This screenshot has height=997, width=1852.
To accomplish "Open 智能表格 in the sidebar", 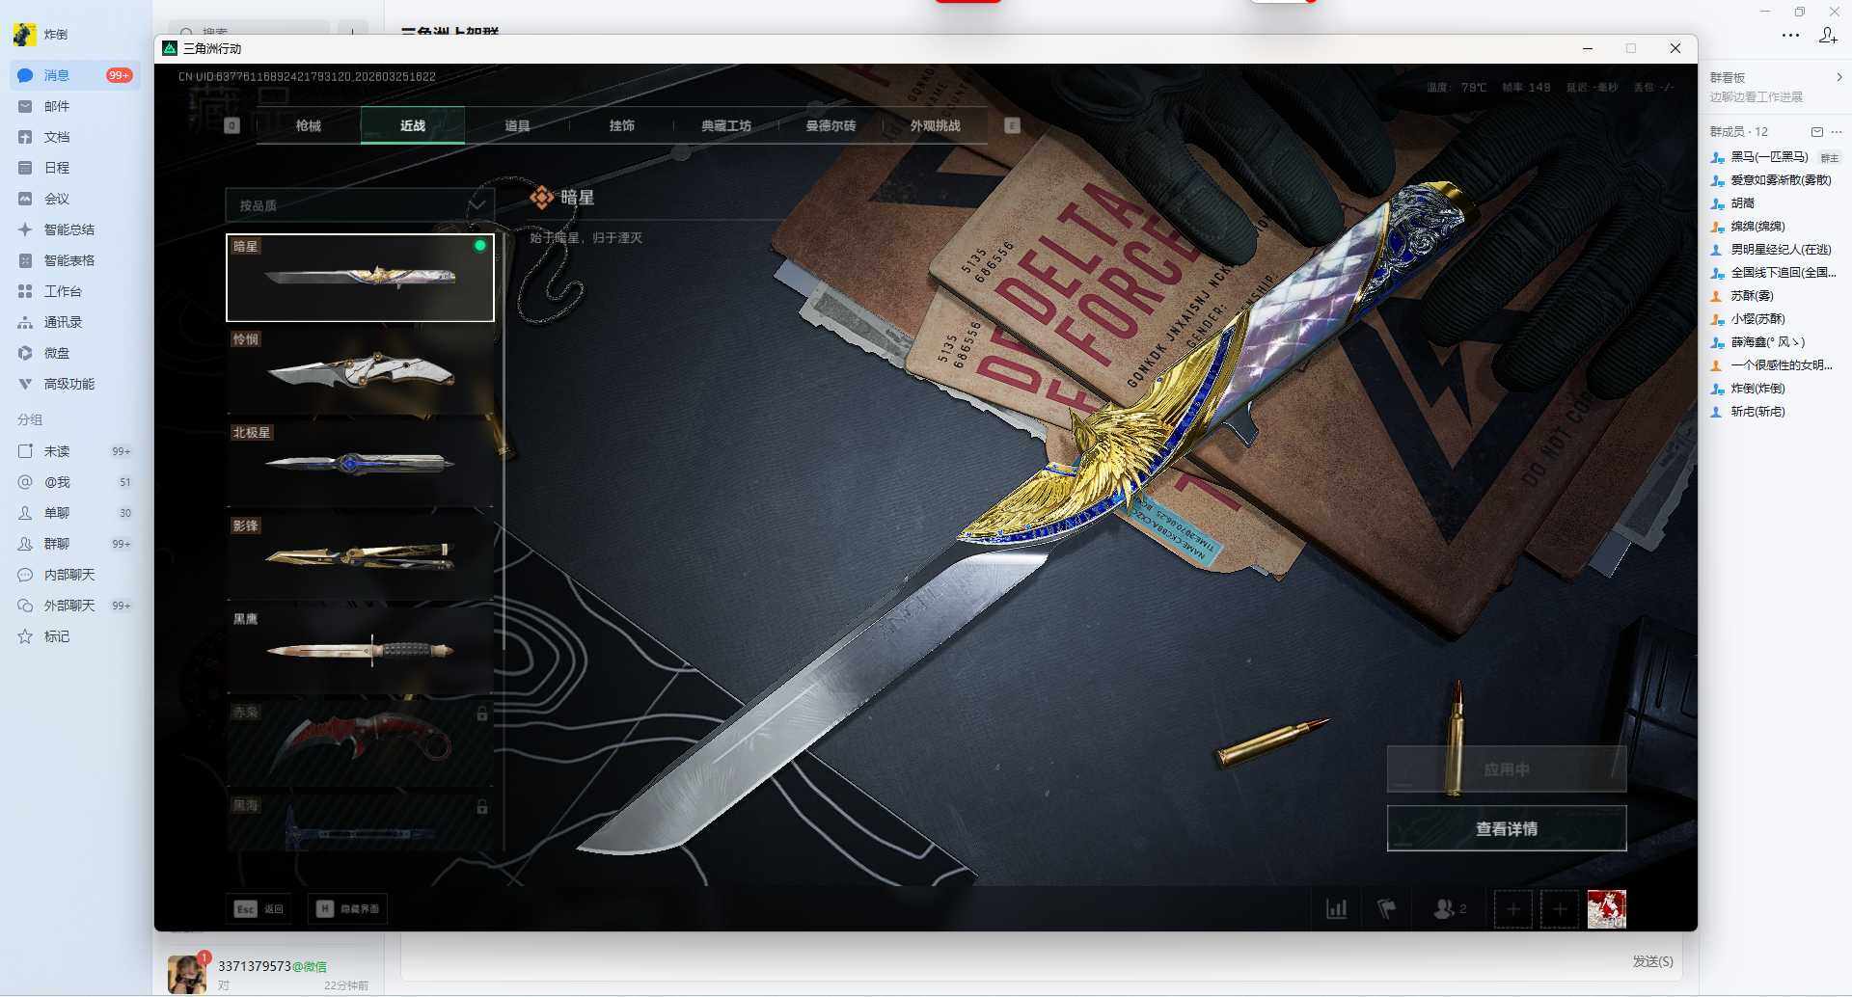I will (x=75, y=260).
